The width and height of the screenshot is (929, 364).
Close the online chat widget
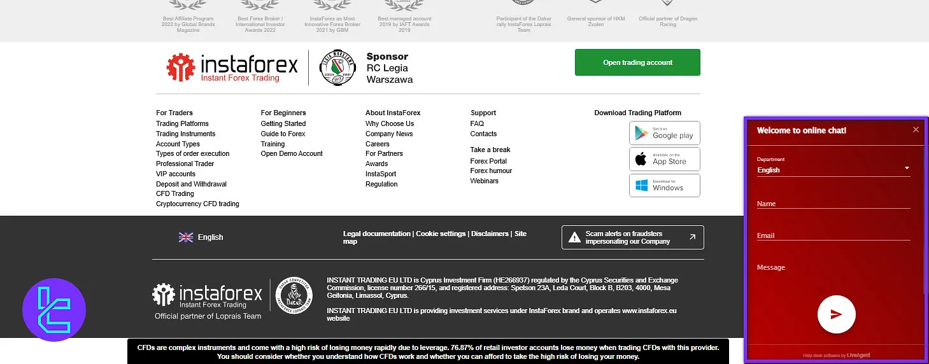[x=916, y=130]
